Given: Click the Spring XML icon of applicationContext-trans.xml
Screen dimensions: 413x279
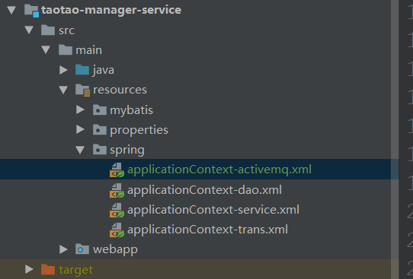Looking at the screenshot, I should point(117,230).
